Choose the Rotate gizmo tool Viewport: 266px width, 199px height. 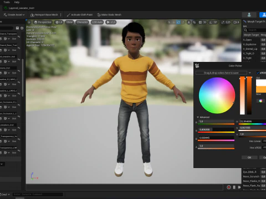[178, 22]
